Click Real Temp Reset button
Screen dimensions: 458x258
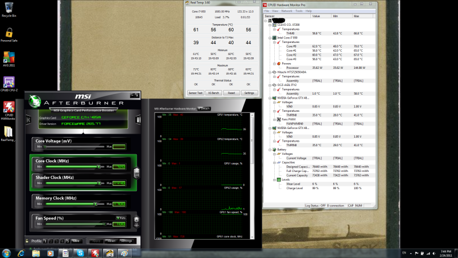[x=231, y=93]
